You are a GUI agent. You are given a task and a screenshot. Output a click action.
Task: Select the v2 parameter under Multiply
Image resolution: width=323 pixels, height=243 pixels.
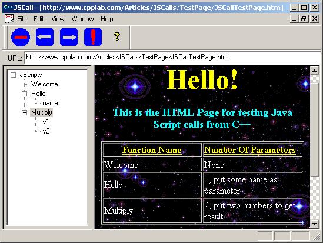[46, 131]
